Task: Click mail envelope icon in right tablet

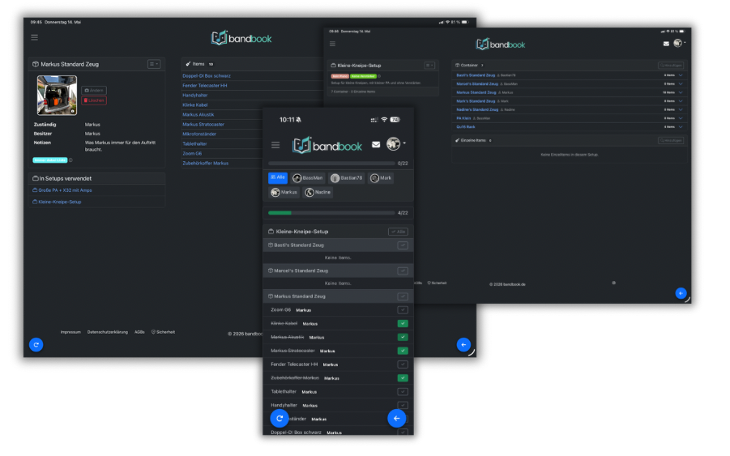Action: tap(666, 44)
